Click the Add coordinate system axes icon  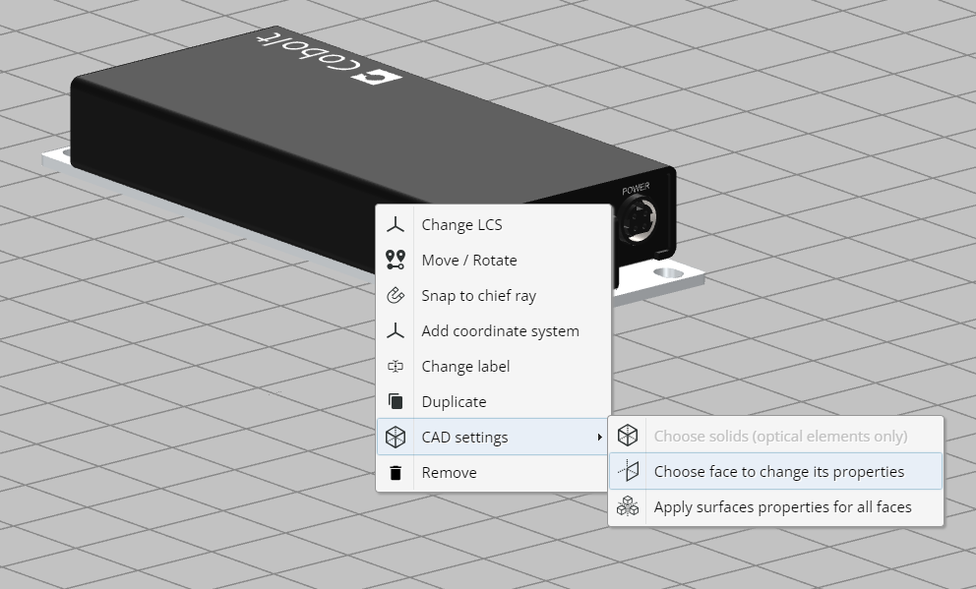(396, 331)
